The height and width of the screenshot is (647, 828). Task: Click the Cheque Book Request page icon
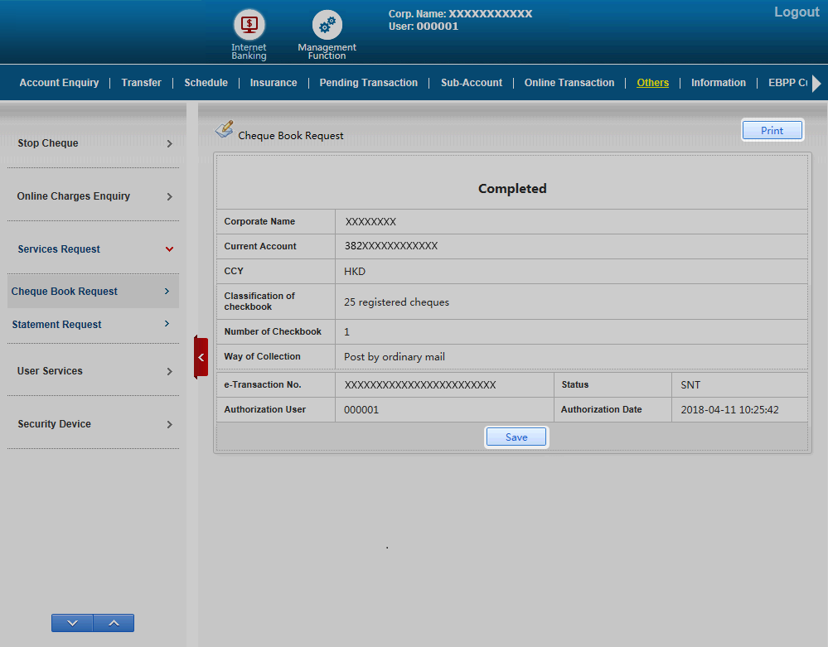224,129
